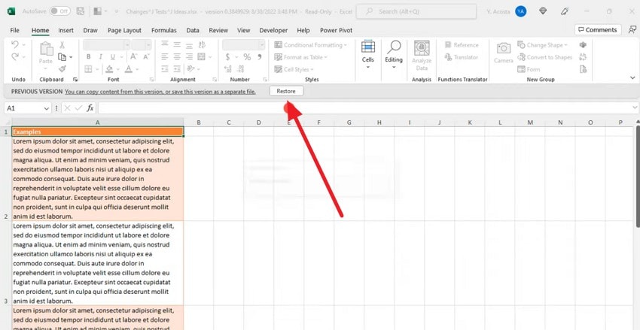Click the Fill Color bucket swatch
This screenshot has width=640, height=330.
[x=109, y=69]
